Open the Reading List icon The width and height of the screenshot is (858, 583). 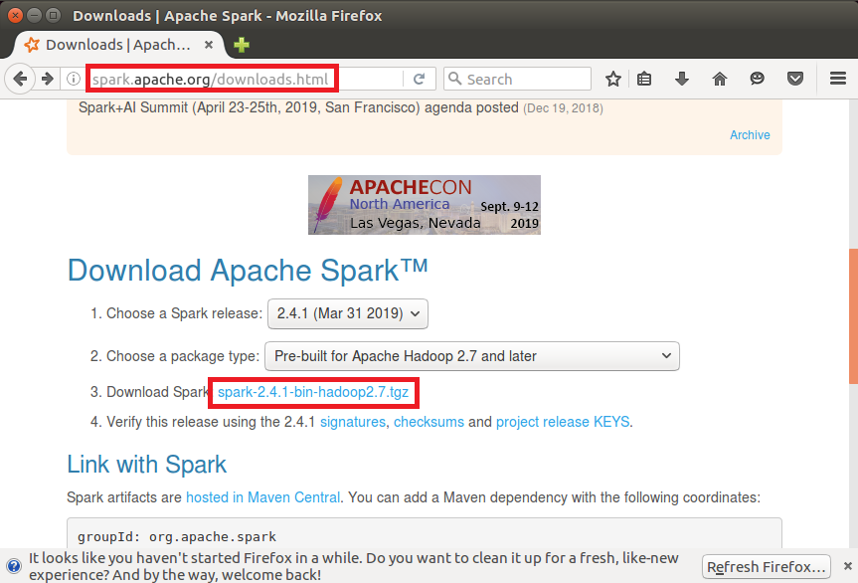pos(645,79)
